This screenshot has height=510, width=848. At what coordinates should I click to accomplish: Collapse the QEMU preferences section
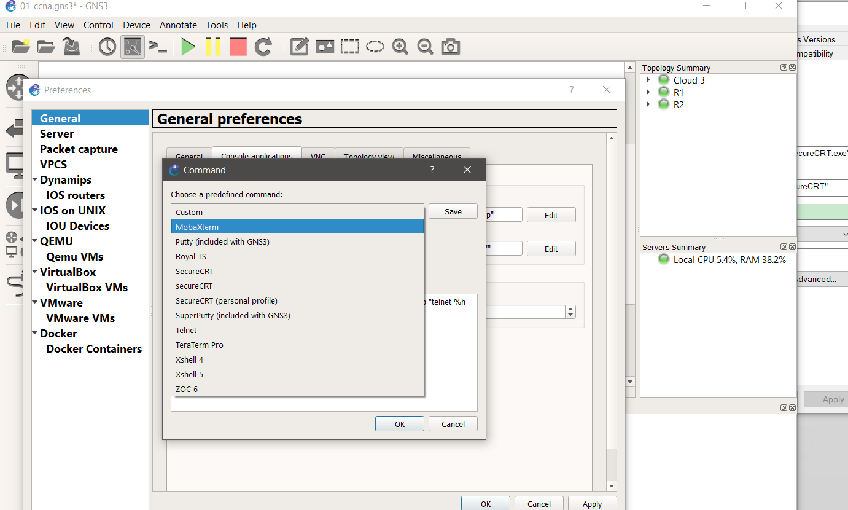tap(36, 241)
